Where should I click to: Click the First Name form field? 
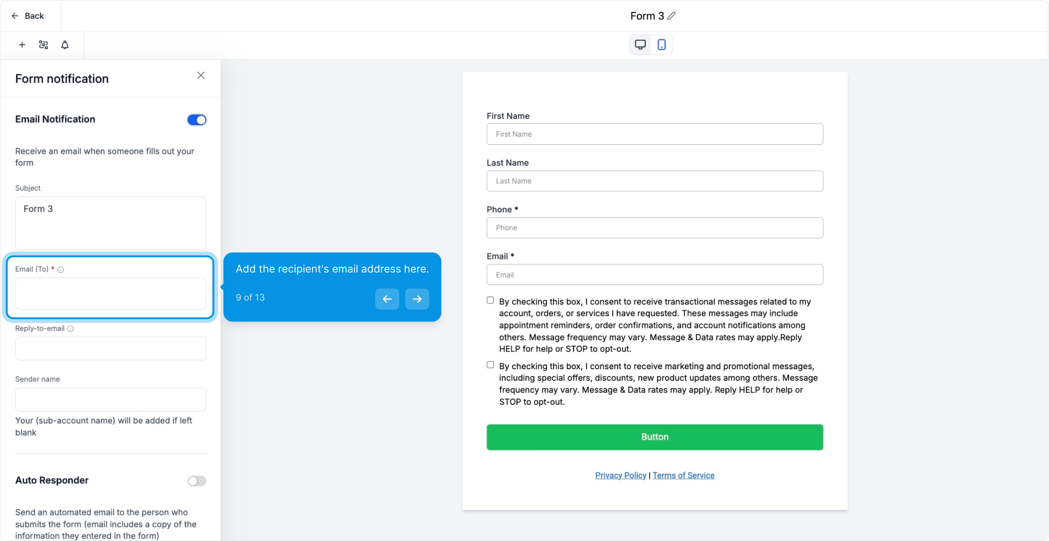tap(655, 134)
